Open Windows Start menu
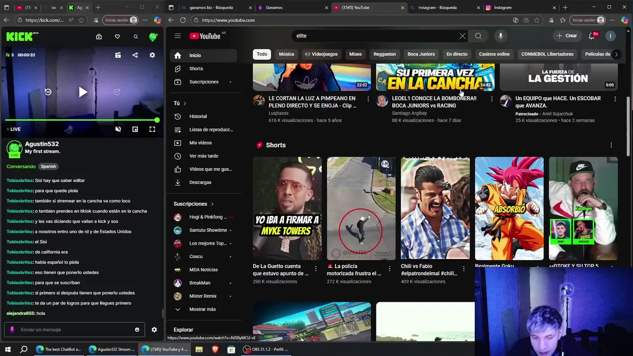 click(7, 349)
